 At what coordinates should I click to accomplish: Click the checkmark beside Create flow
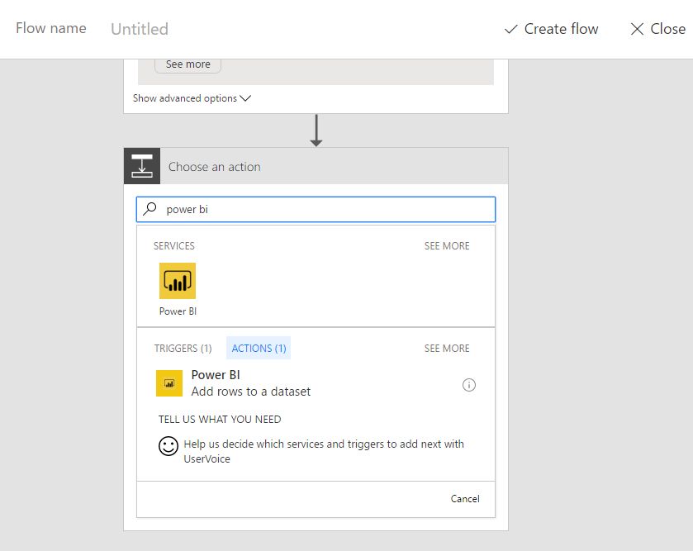tap(510, 29)
